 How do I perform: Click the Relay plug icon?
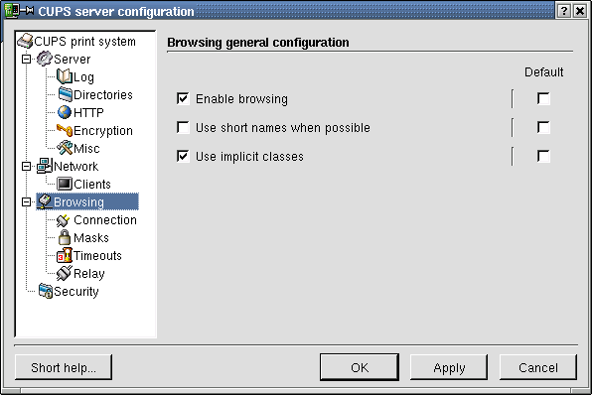(x=65, y=273)
